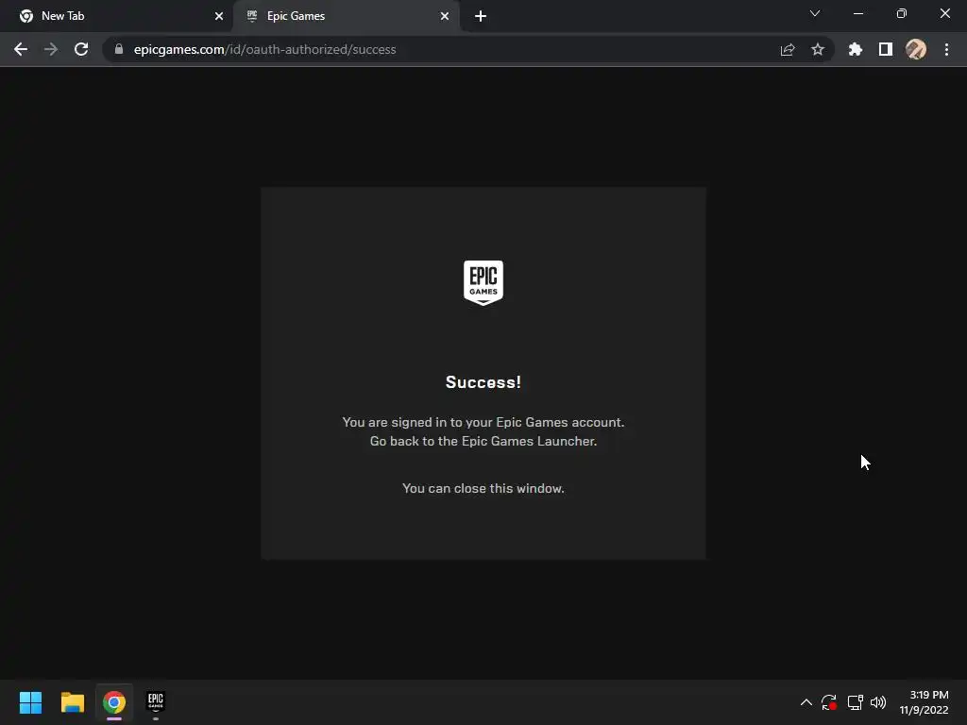Bookmark this tab with the star icon

click(818, 49)
